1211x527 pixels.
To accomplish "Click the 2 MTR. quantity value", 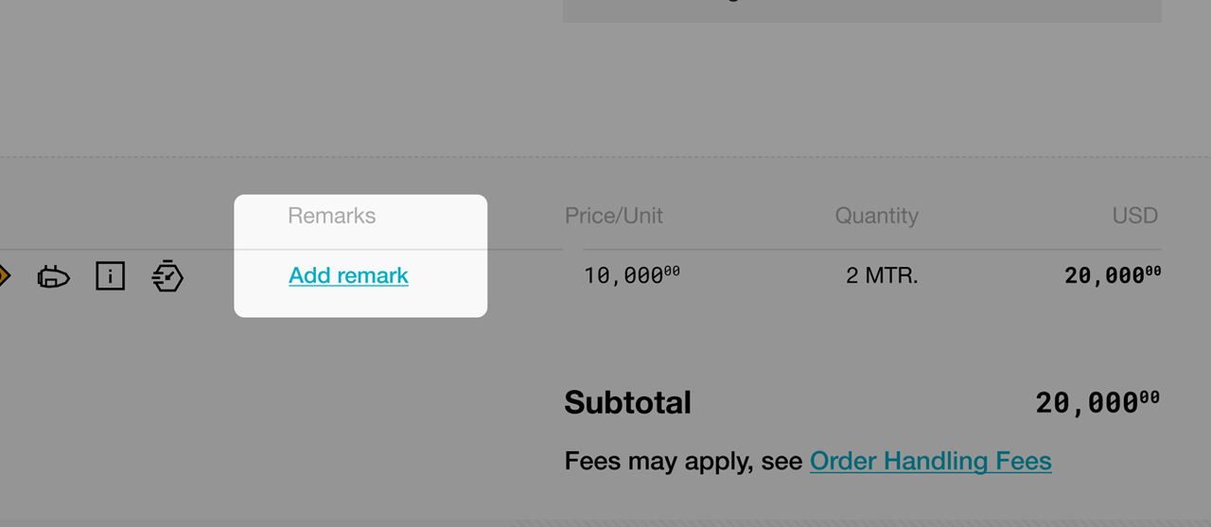I will click(x=882, y=275).
